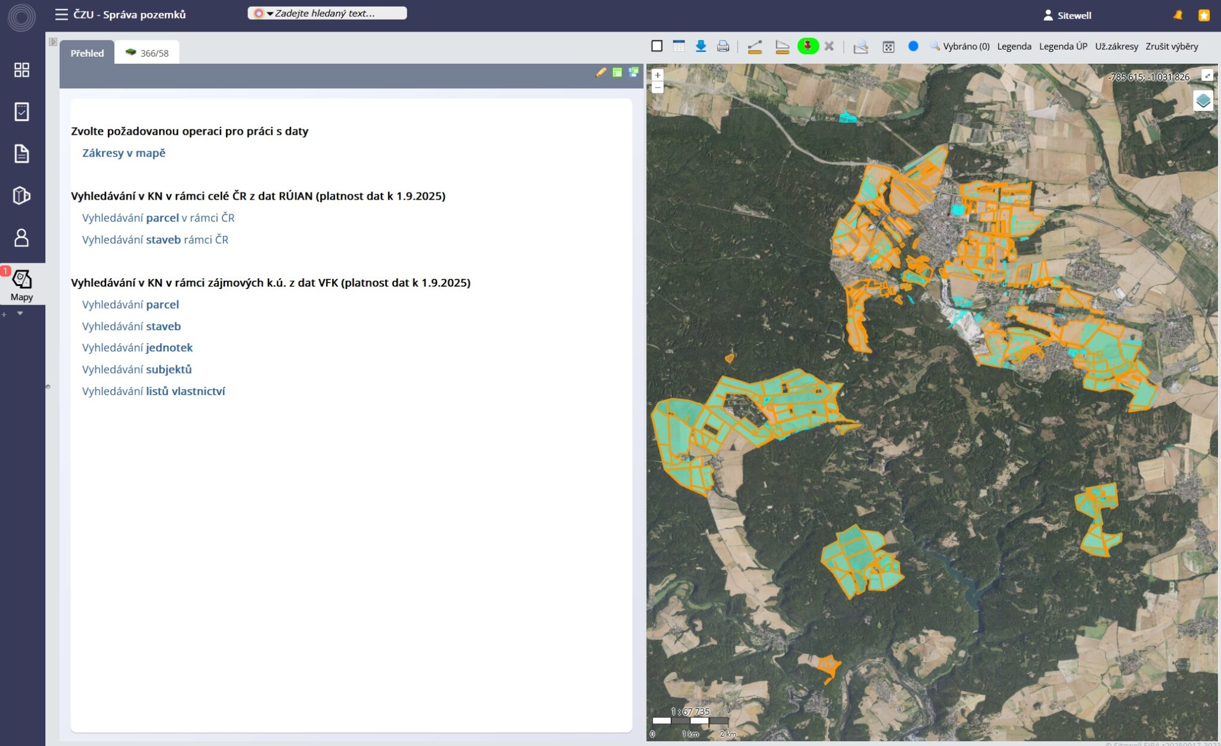Screen dimensions: 1221x746
Task: Open the map layers panel icon
Action: coord(1203,101)
